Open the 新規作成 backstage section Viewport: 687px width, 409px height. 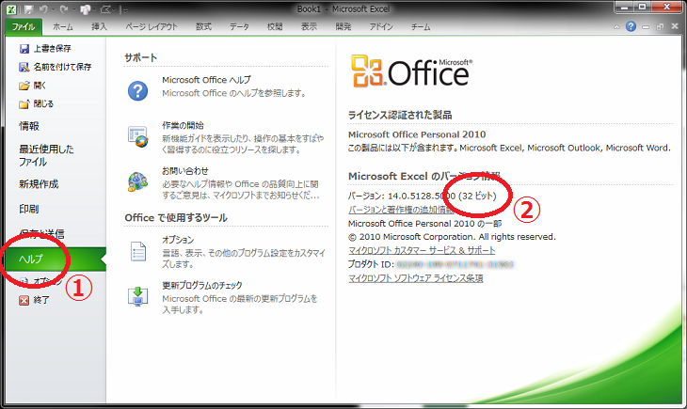click(x=39, y=184)
